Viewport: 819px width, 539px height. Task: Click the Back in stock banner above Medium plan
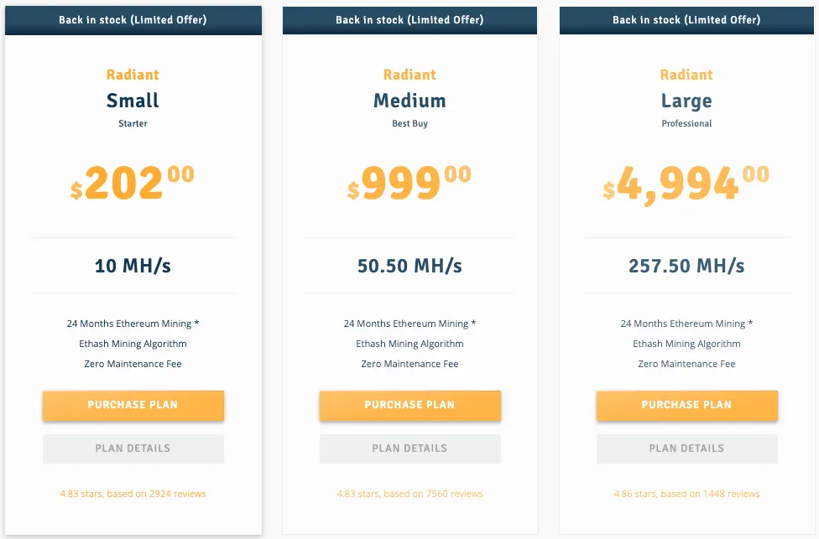(x=409, y=19)
